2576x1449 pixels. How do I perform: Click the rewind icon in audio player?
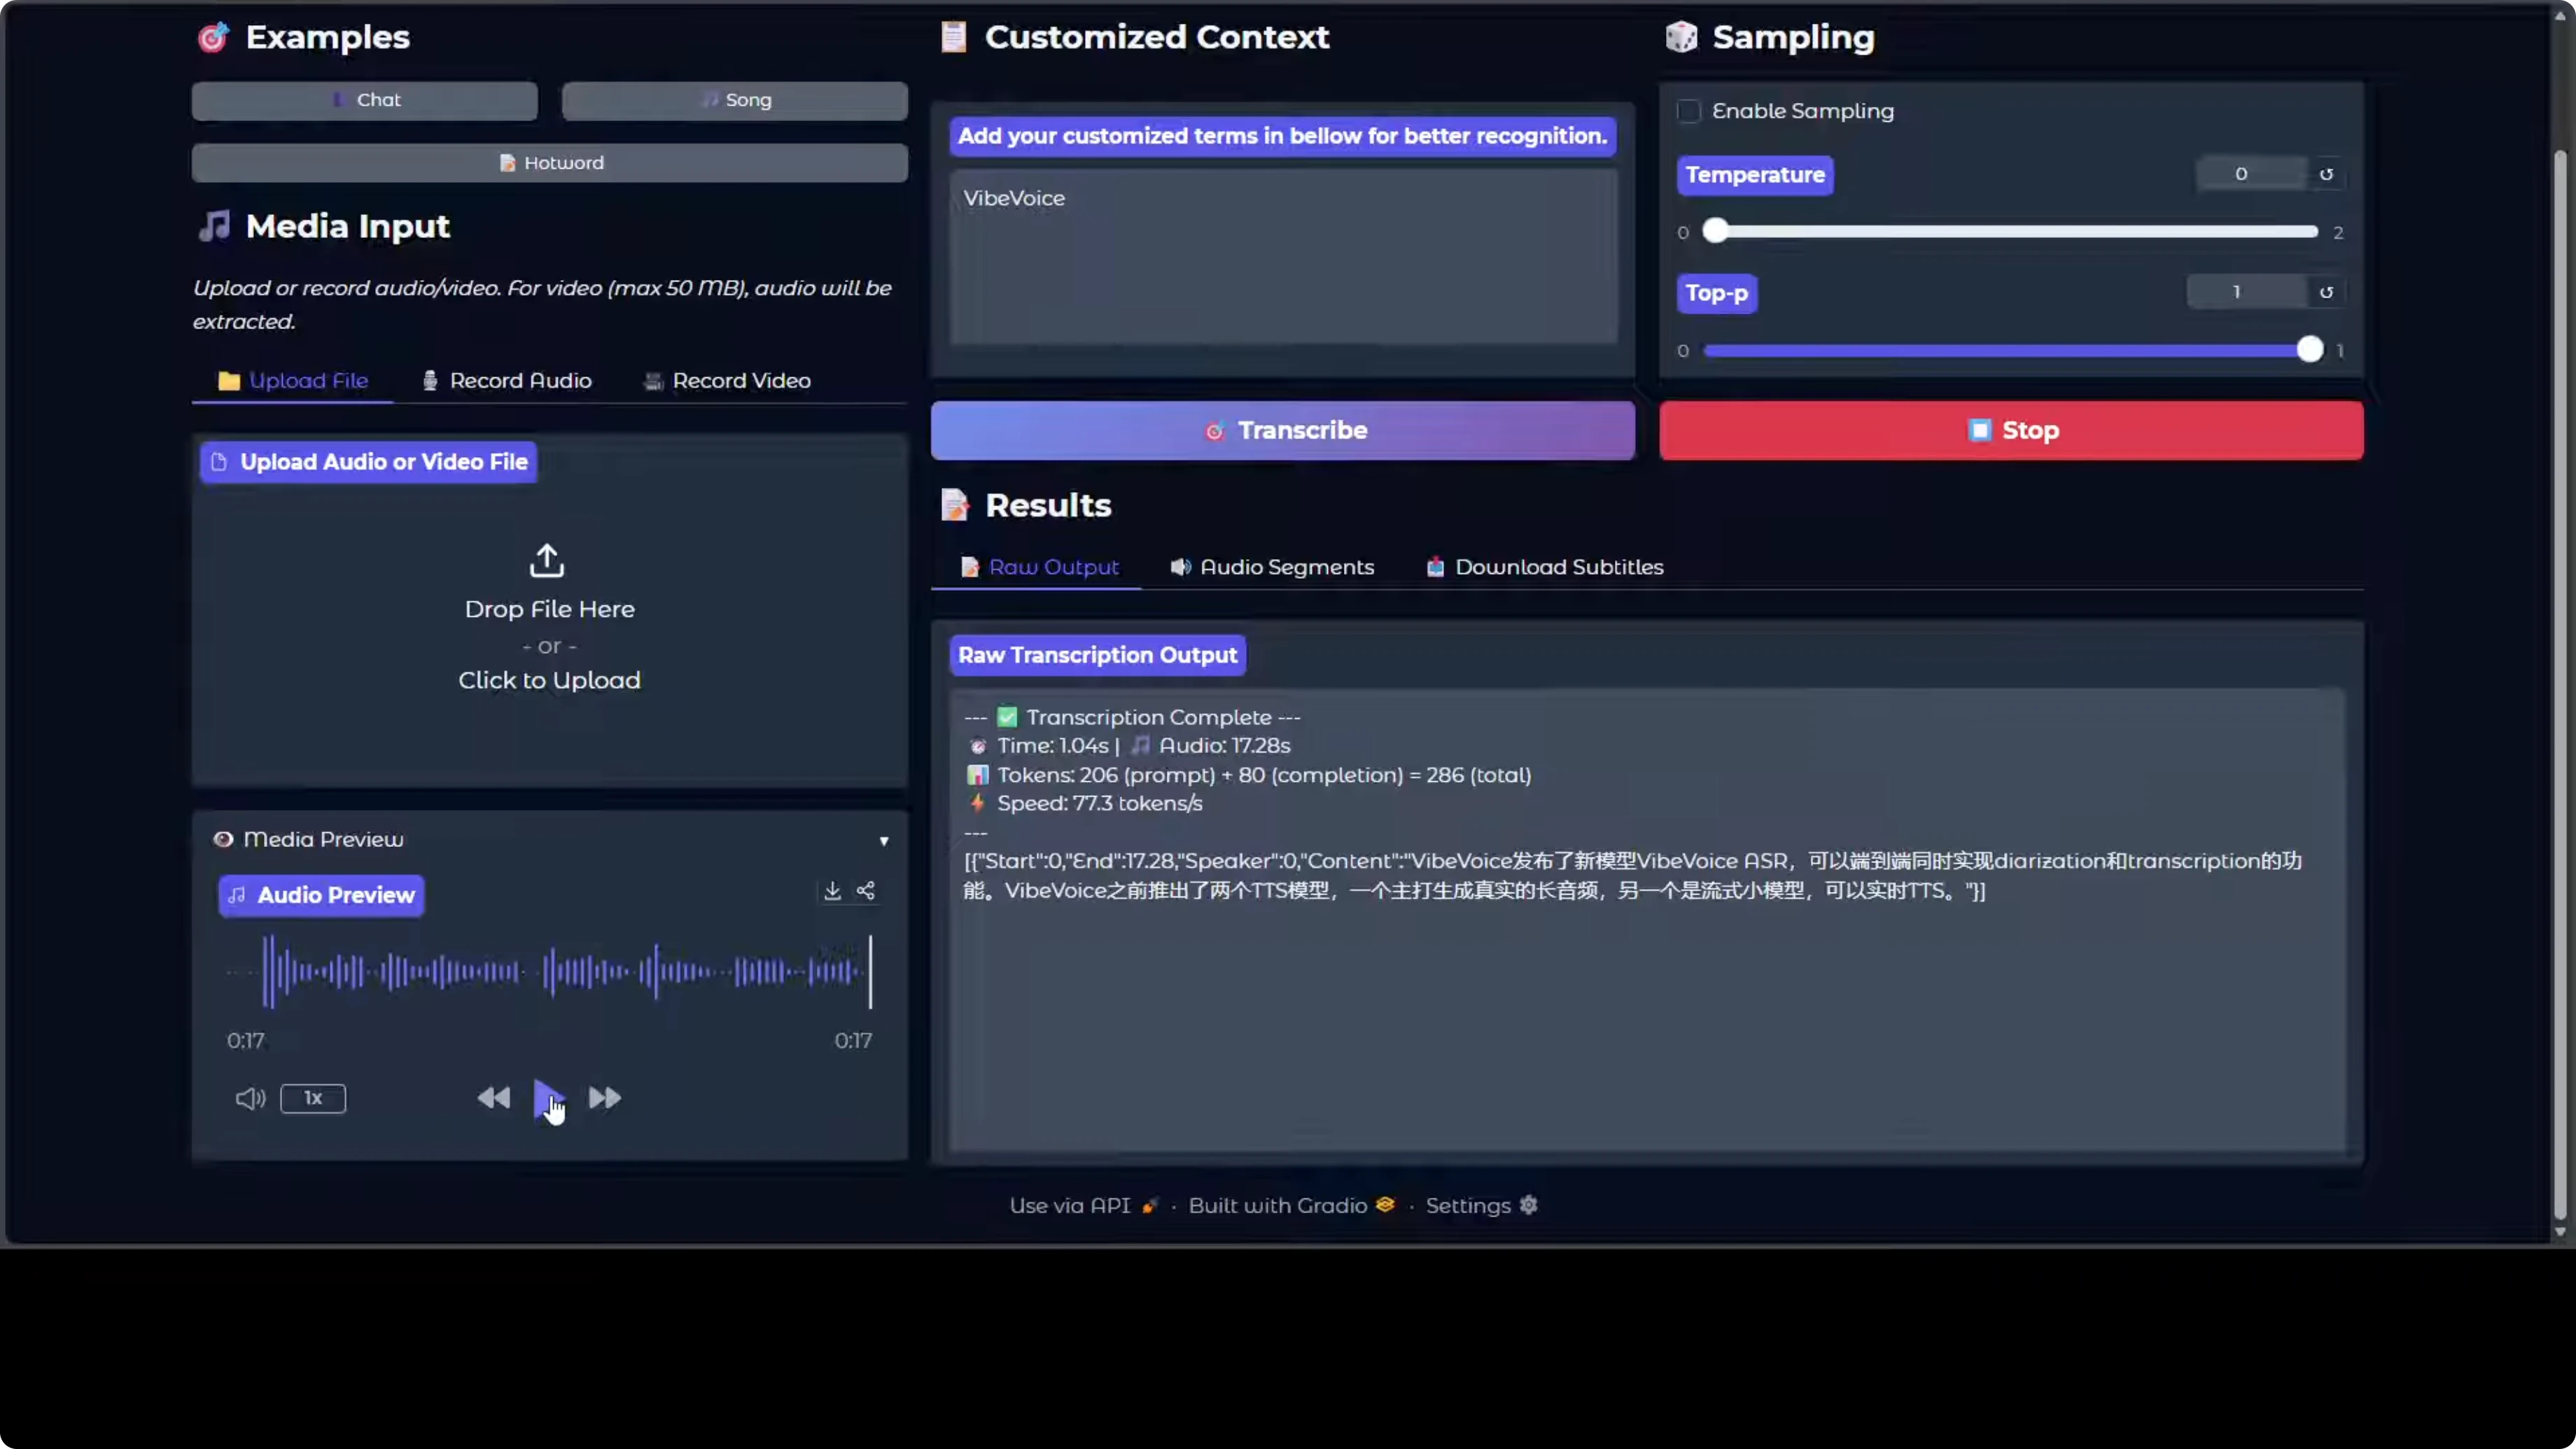[493, 1097]
